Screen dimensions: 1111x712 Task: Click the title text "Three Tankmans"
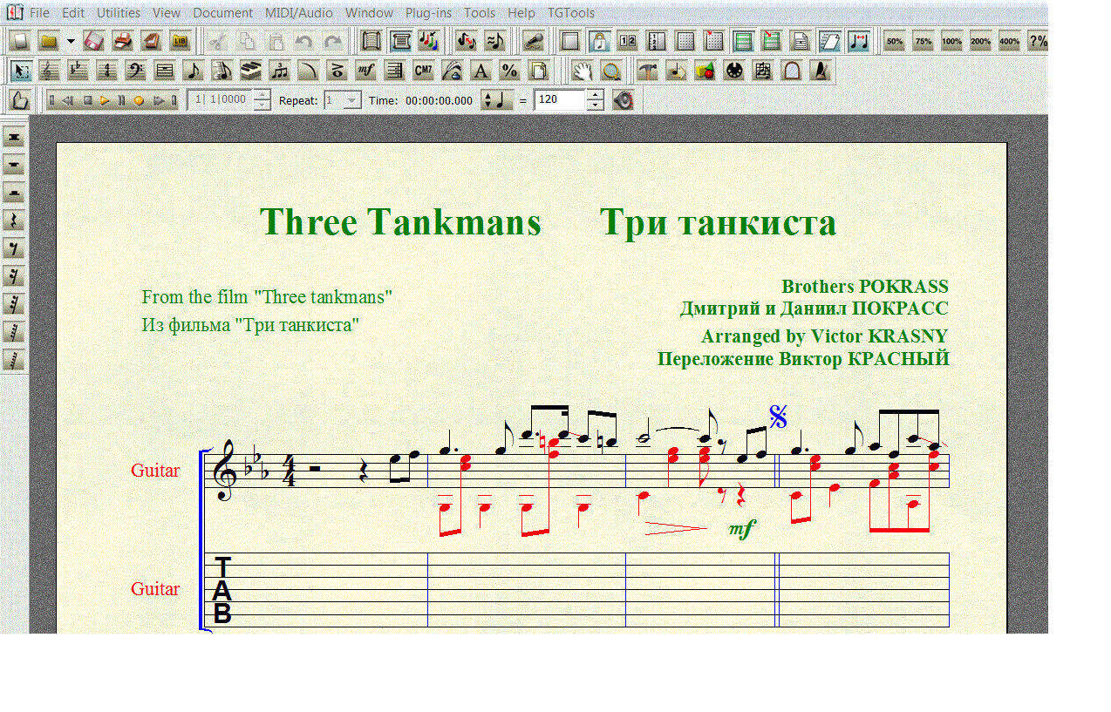[x=401, y=222]
